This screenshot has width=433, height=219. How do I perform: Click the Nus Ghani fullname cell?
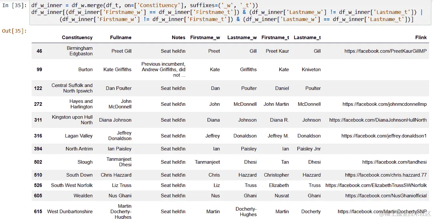pos(120,196)
